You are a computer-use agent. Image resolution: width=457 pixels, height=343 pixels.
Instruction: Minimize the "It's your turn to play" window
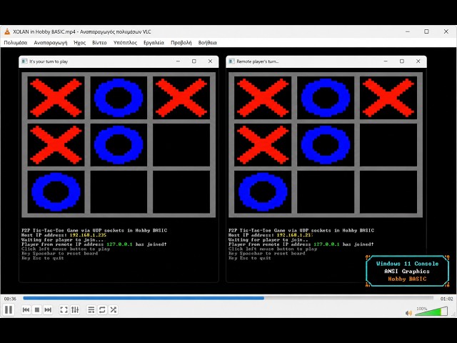coord(178,61)
